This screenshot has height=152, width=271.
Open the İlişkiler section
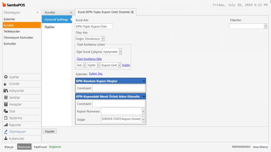click(50, 27)
